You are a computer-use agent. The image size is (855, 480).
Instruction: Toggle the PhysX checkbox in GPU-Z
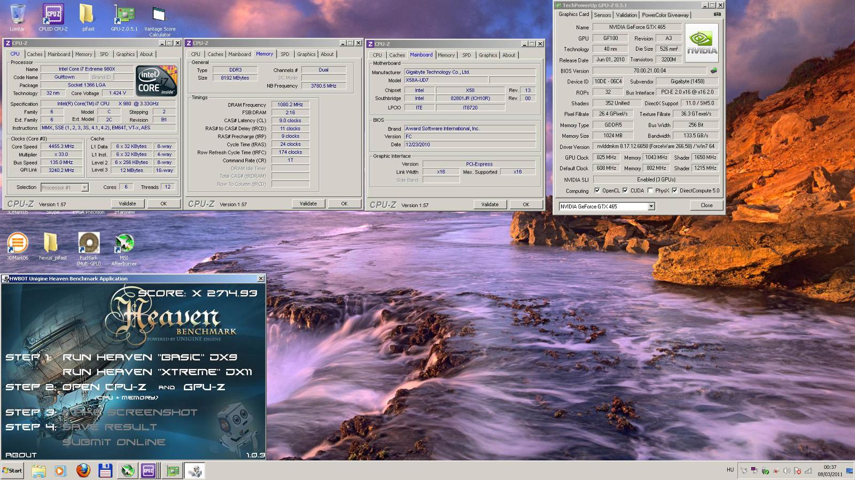pos(650,191)
